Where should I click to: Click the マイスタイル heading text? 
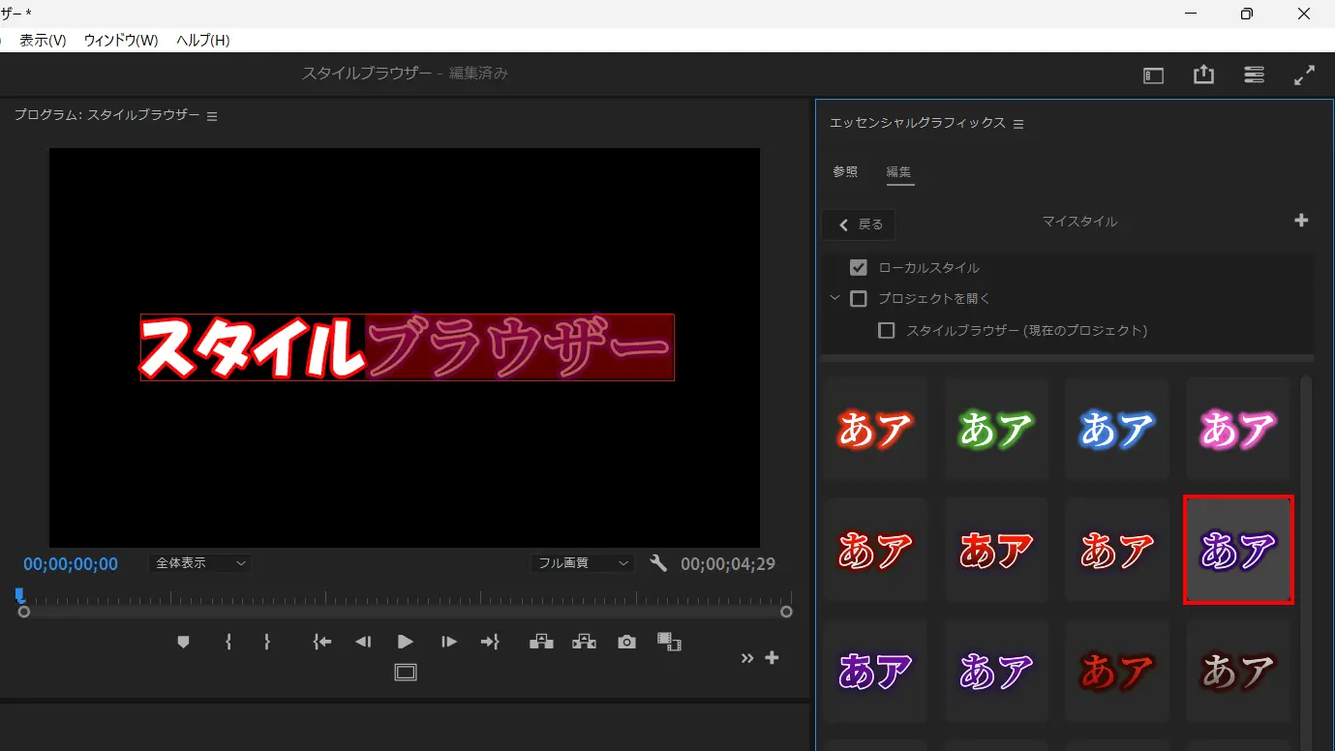click(x=1079, y=222)
